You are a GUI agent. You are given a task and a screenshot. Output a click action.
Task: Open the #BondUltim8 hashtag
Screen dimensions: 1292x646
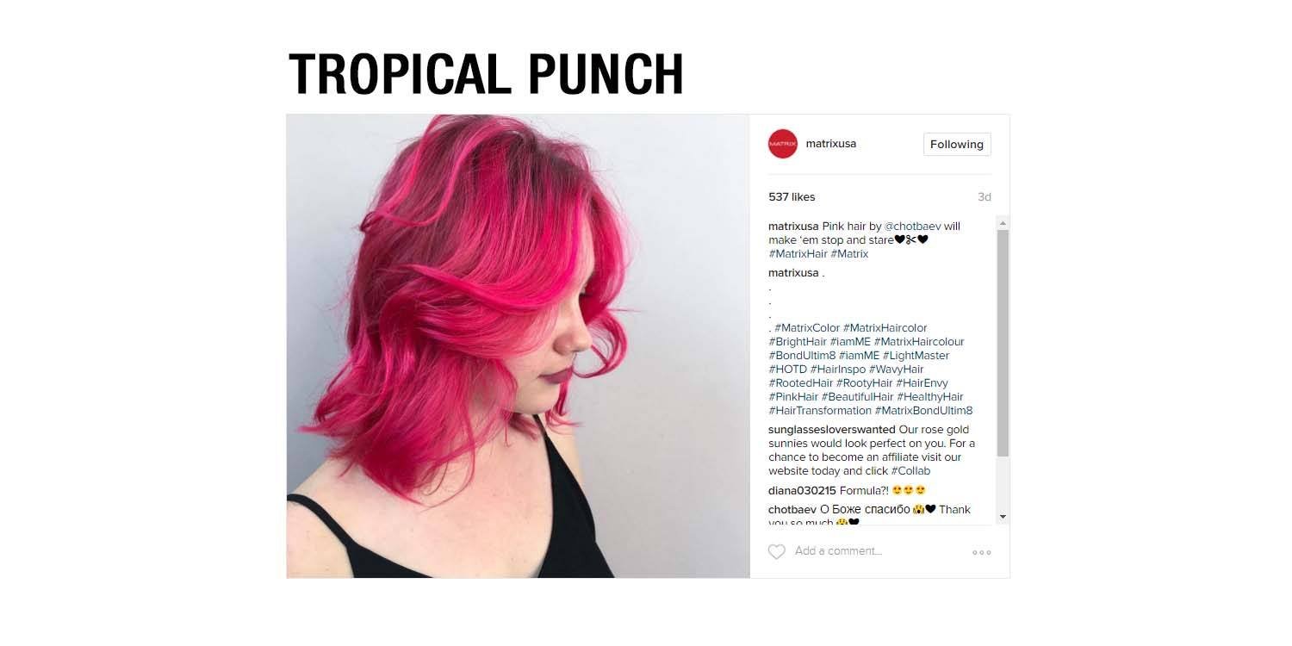coord(803,356)
